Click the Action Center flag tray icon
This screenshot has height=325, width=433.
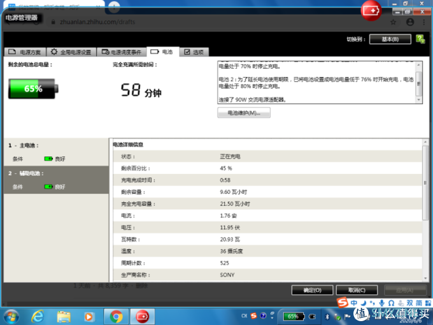pos(347,317)
